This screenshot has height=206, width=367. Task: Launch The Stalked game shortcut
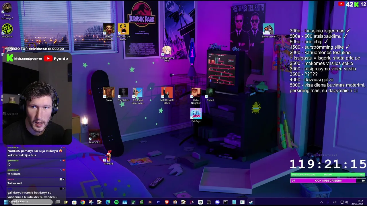[123, 94]
